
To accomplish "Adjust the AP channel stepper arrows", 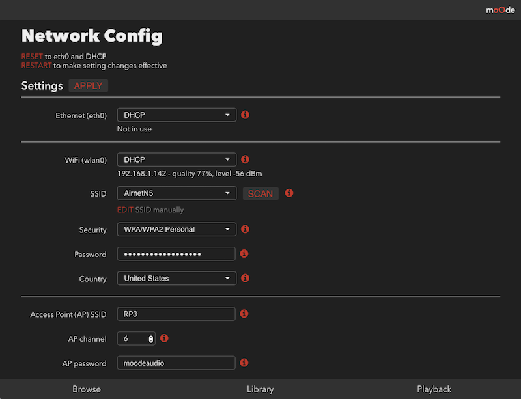I will click(151, 339).
